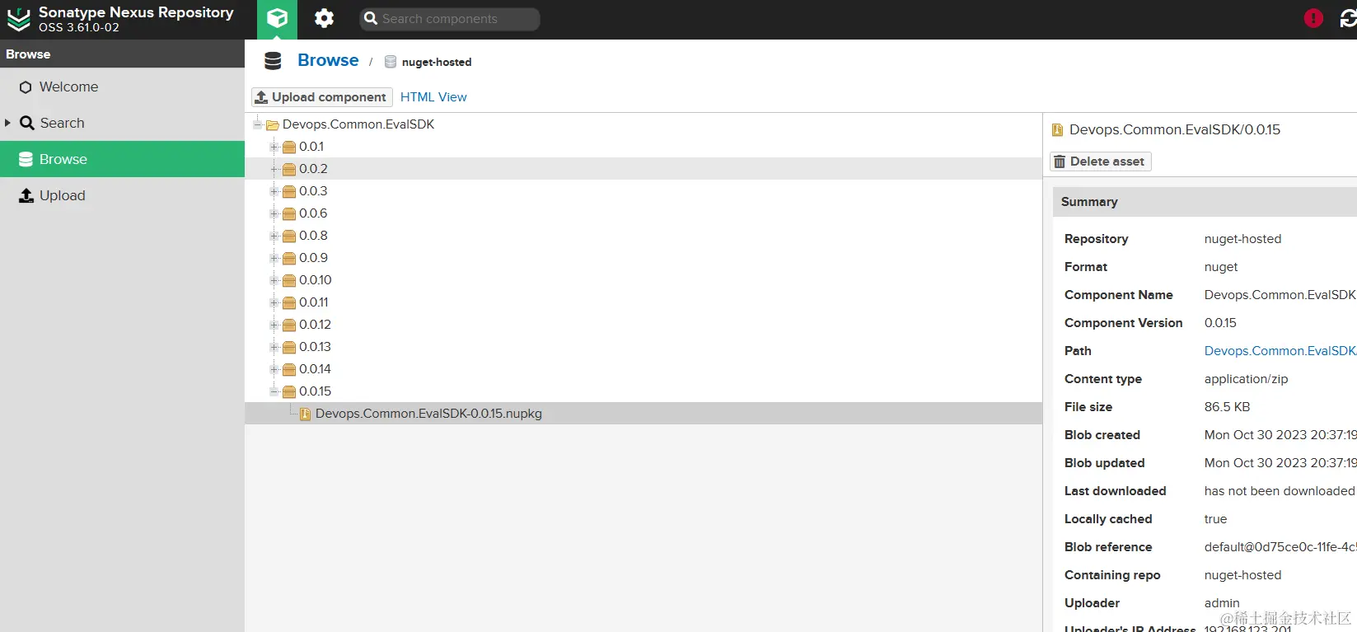Click the trash icon on Delete asset
The width and height of the screenshot is (1357, 632).
(1060, 162)
